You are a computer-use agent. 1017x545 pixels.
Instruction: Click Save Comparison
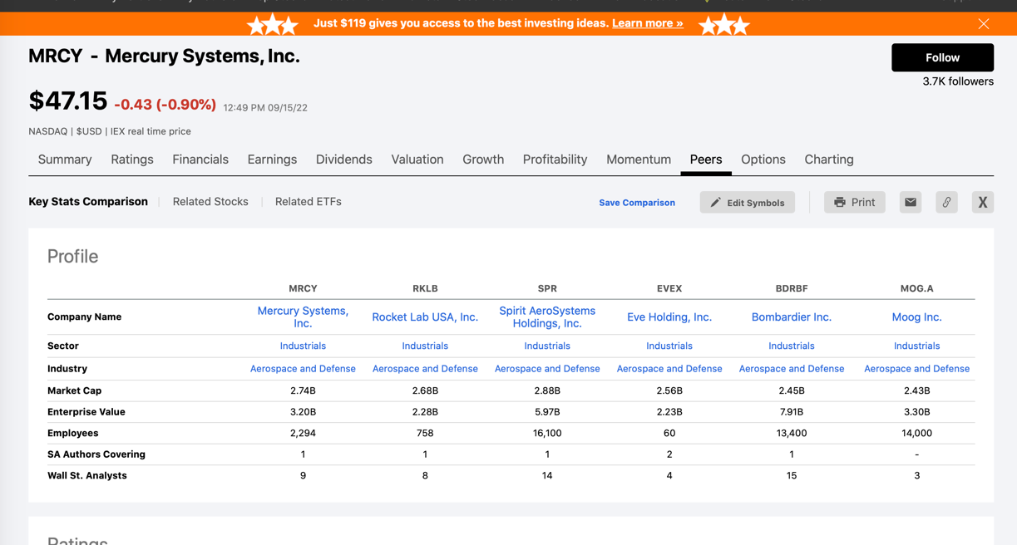[x=636, y=202]
